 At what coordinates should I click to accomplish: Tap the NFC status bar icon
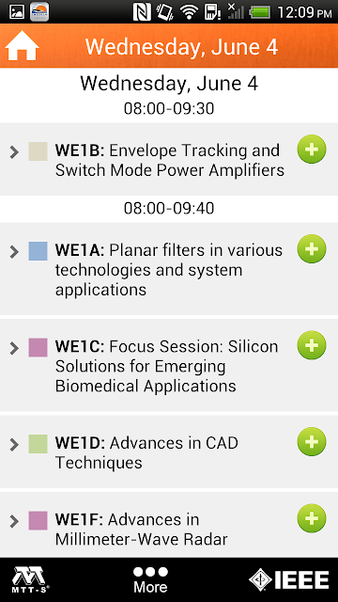[142, 12]
